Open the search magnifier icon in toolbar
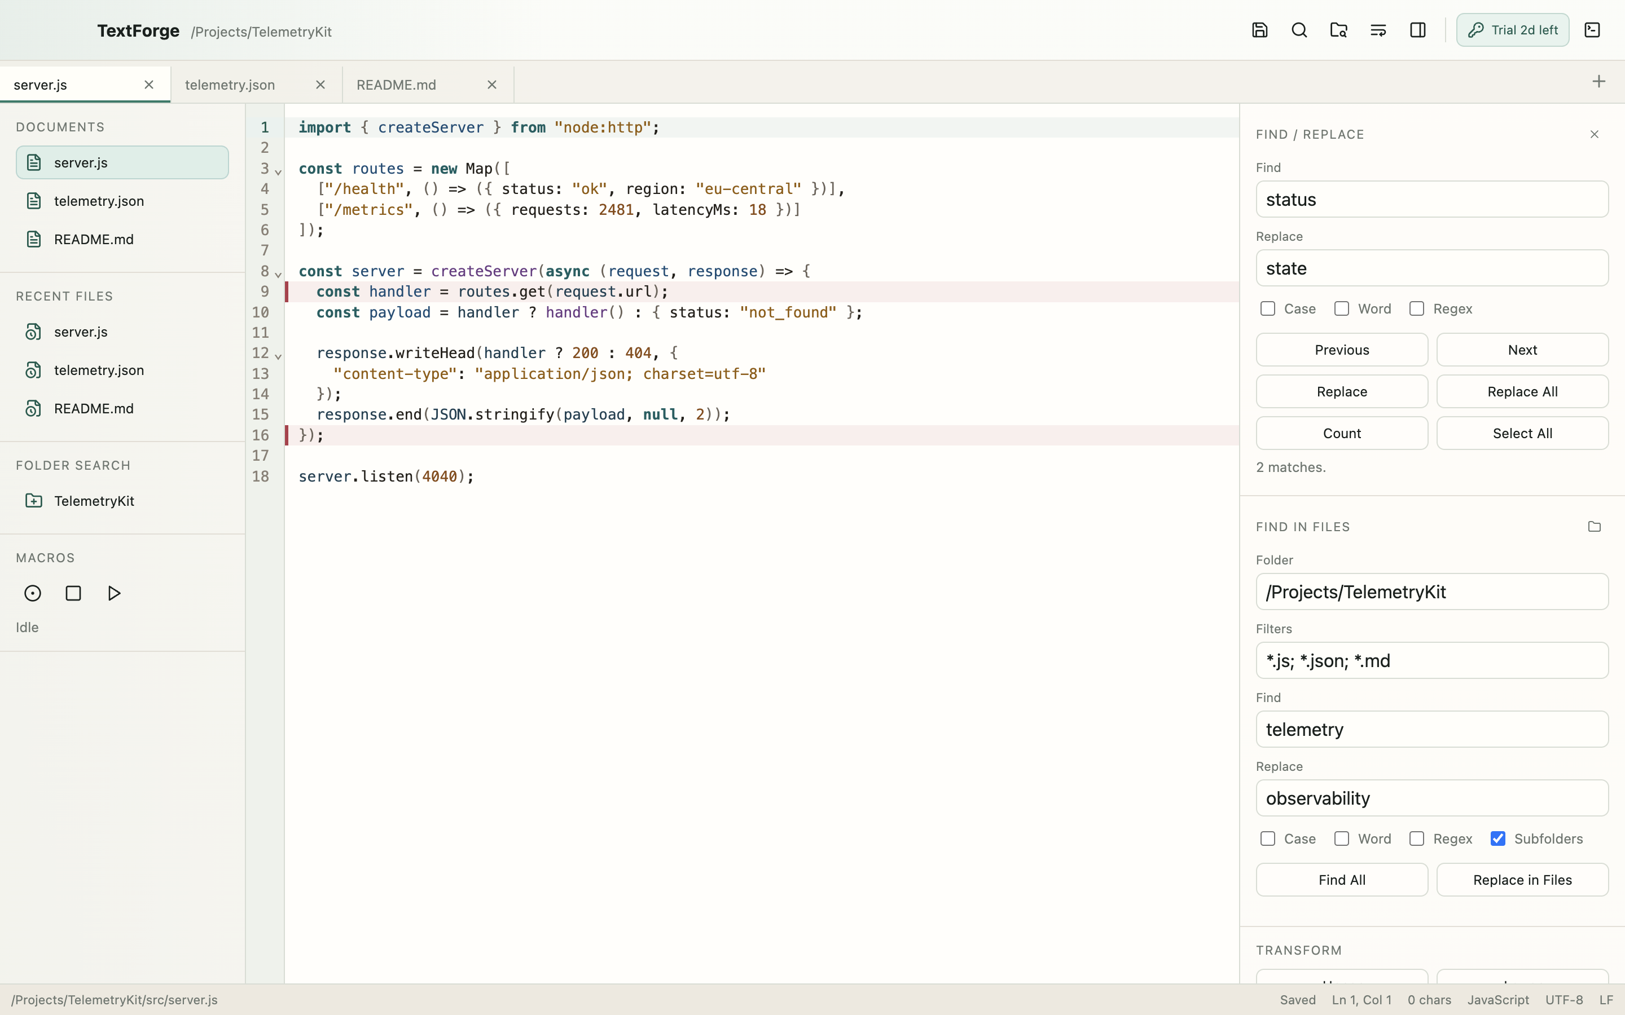 tap(1299, 30)
